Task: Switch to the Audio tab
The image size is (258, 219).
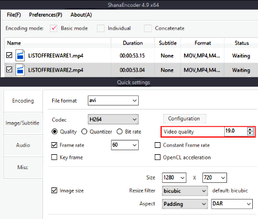Action: [x=23, y=145]
